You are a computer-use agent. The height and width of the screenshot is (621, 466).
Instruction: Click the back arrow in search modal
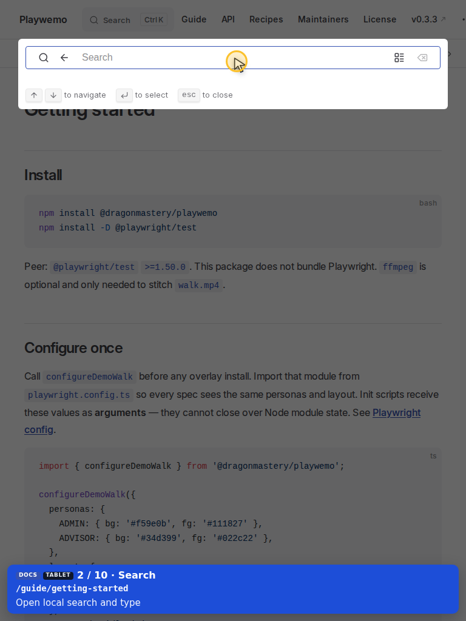[x=64, y=58]
